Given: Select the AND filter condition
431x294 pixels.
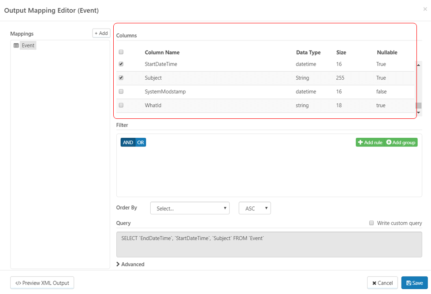Looking at the screenshot, I should pos(128,143).
